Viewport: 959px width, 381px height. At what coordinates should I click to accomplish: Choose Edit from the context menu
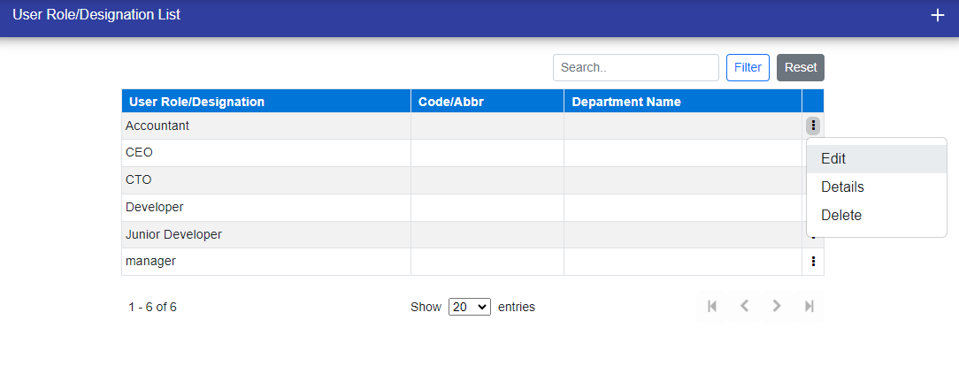tap(833, 159)
